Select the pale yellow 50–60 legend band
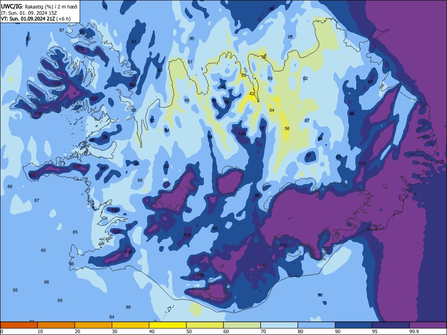 click(205, 325)
